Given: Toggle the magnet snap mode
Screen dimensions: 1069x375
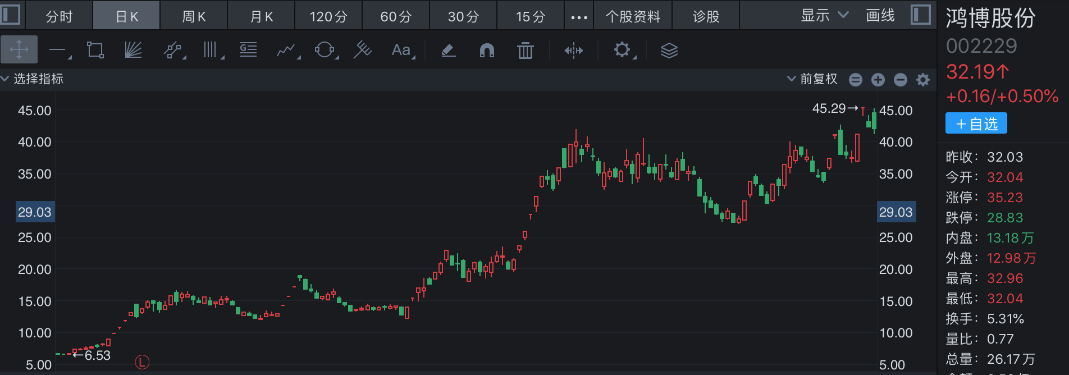Looking at the screenshot, I should click(x=487, y=51).
